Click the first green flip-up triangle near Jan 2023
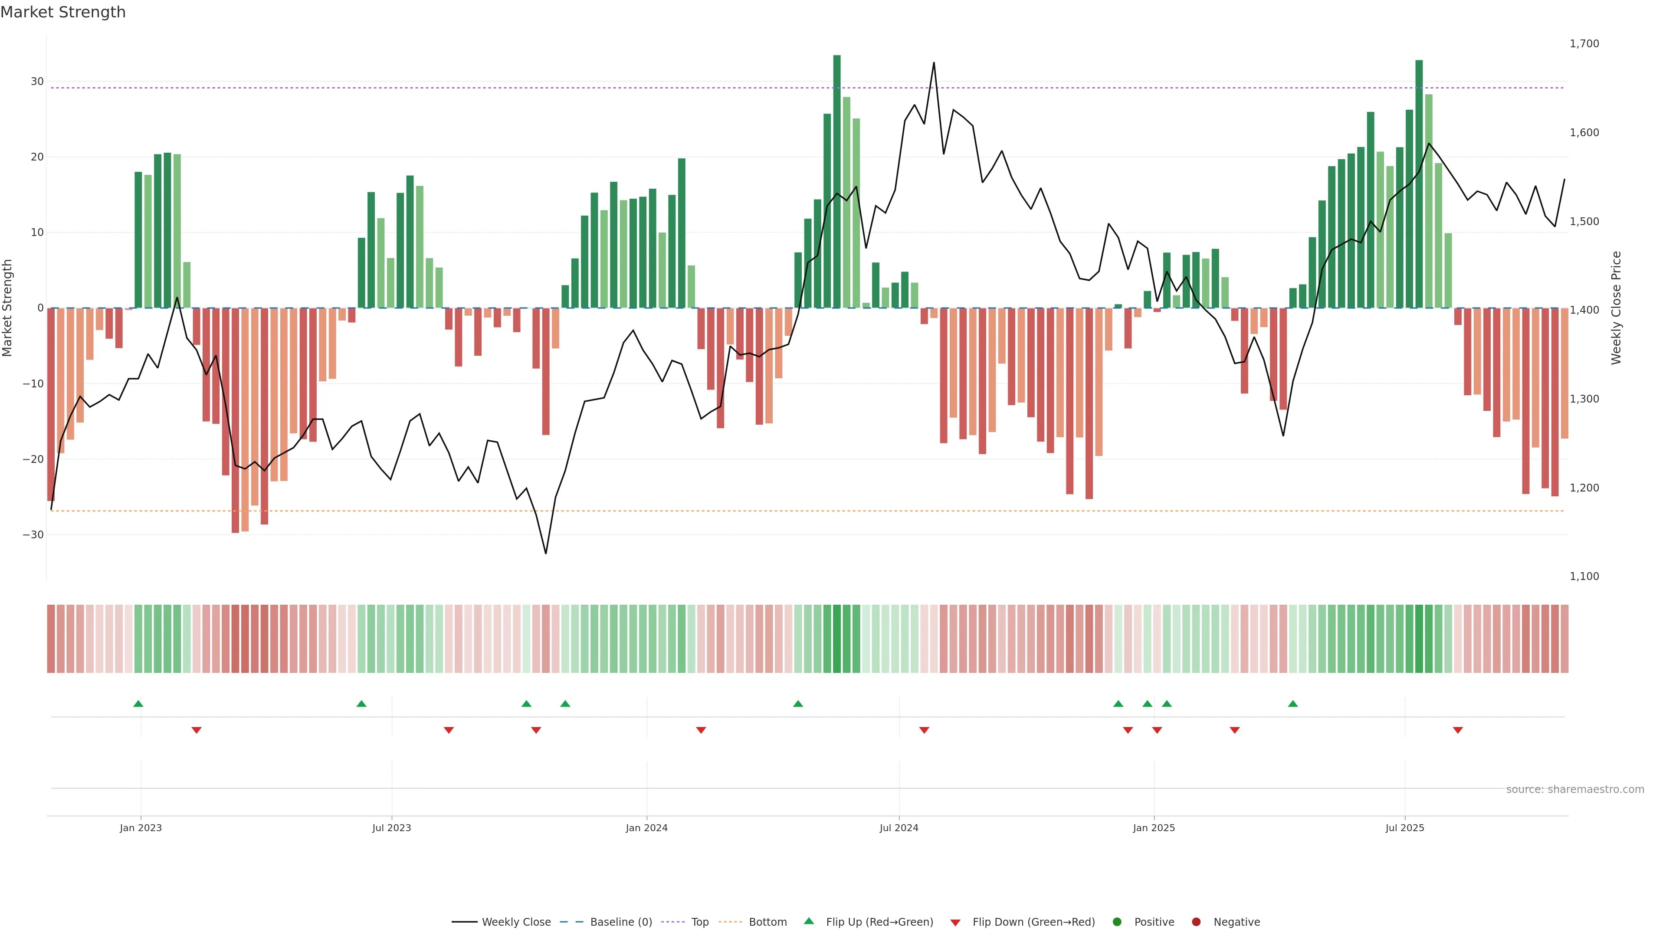 (x=138, y=704)
